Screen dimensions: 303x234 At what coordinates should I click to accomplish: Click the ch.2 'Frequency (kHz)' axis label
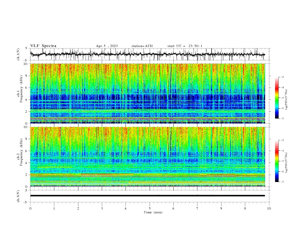21,152
